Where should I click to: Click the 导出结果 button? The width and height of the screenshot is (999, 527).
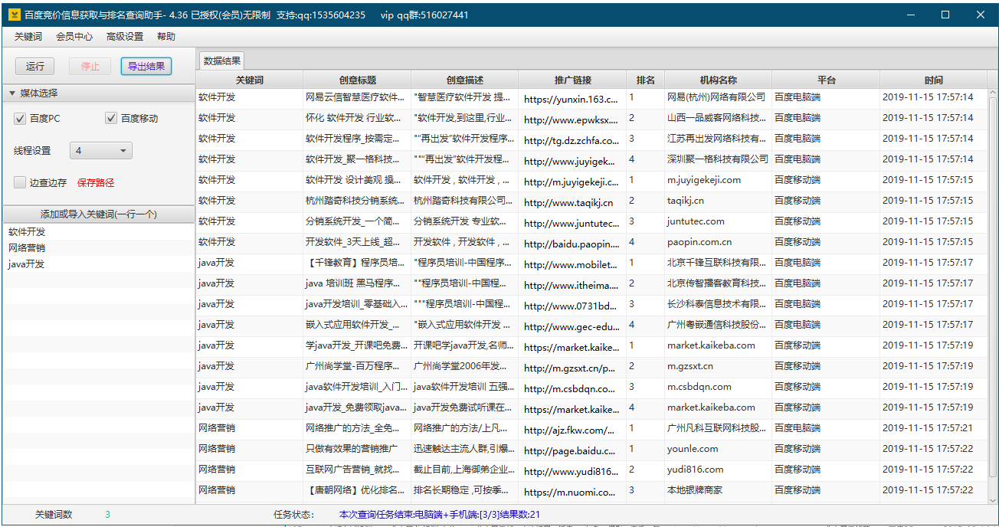point(146,67)
